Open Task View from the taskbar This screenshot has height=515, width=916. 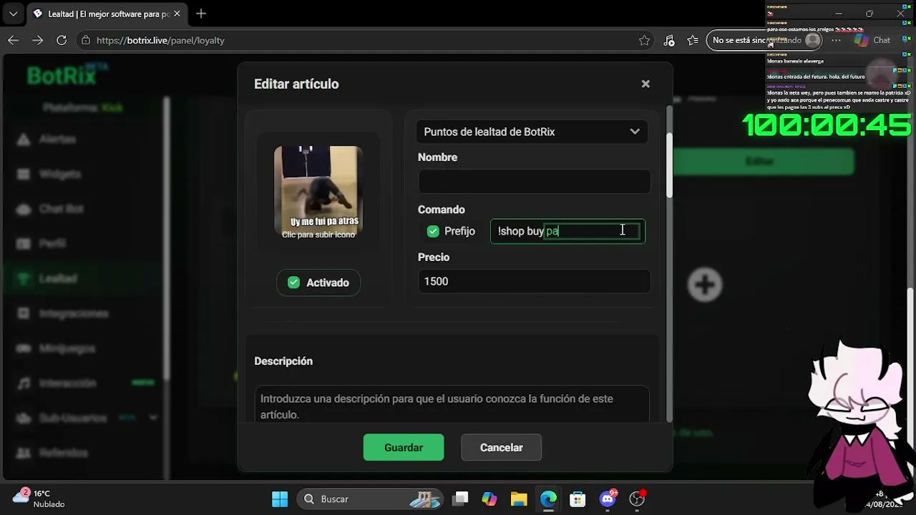(460, 499)
